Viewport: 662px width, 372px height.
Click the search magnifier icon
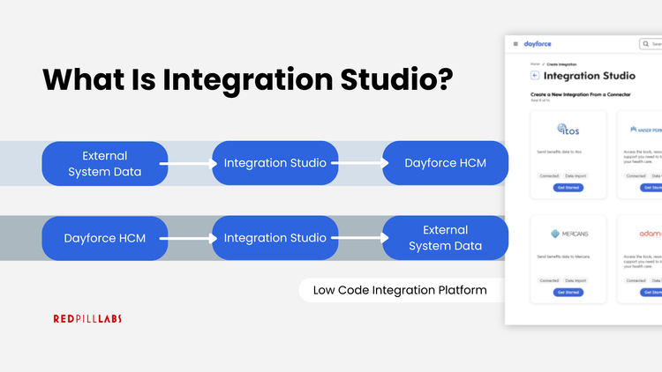[x=645, y=44]
